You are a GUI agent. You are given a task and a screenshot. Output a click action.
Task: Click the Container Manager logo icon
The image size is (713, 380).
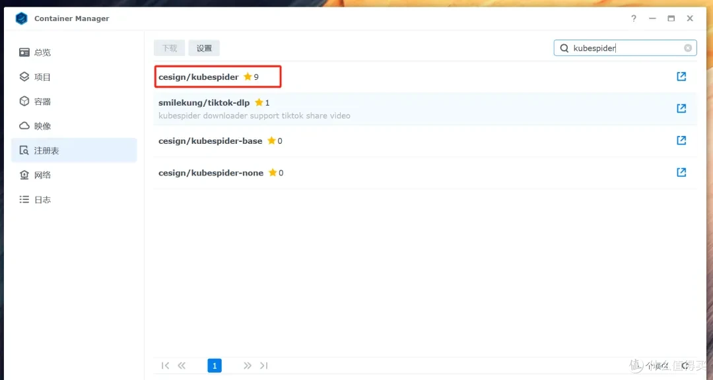21,18
